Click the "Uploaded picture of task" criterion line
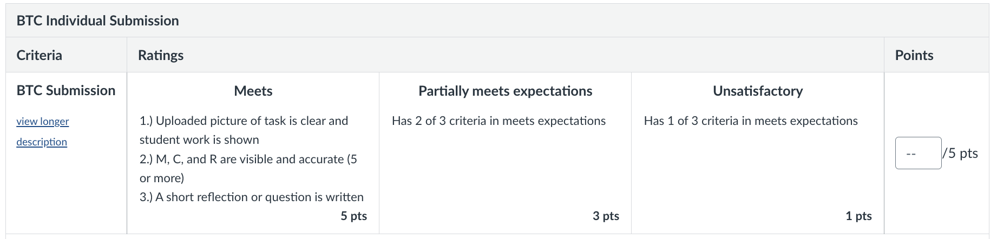Image resolution: width=997 pixels, height=239 pixels. point(244,121)
